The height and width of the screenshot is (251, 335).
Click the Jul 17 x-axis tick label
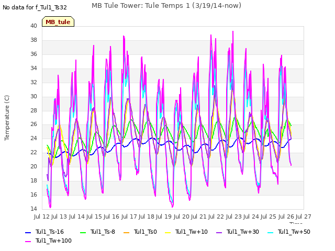pos(129,216)
